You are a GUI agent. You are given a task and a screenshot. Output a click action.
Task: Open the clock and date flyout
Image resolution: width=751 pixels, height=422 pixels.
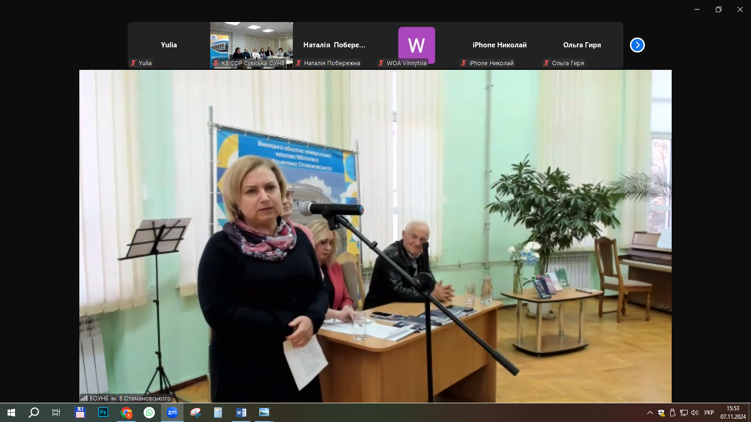pos(733,413)
